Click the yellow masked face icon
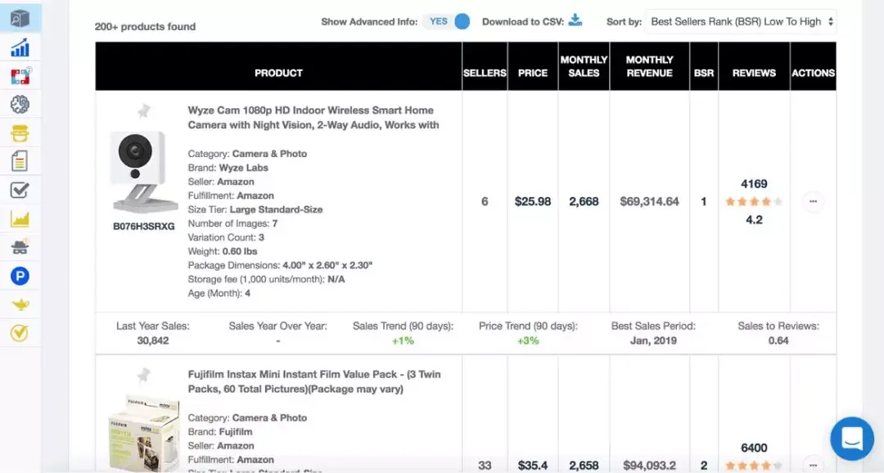Viewport: 884px width, 473px height. (20, 133)
